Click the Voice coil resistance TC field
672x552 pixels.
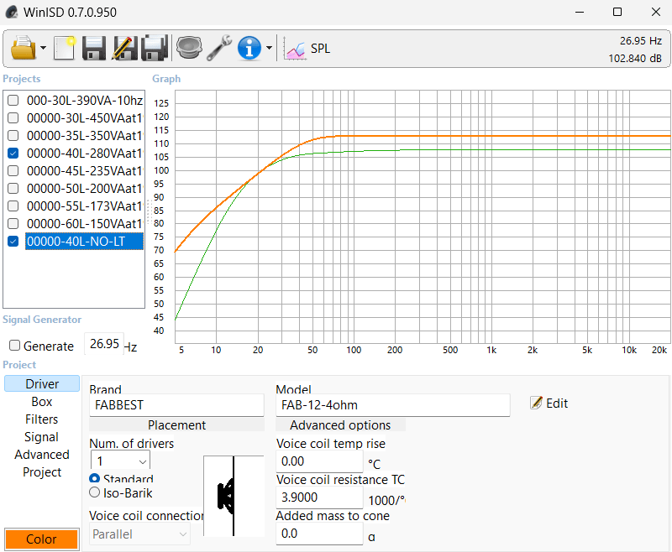(x=319, y=497)
